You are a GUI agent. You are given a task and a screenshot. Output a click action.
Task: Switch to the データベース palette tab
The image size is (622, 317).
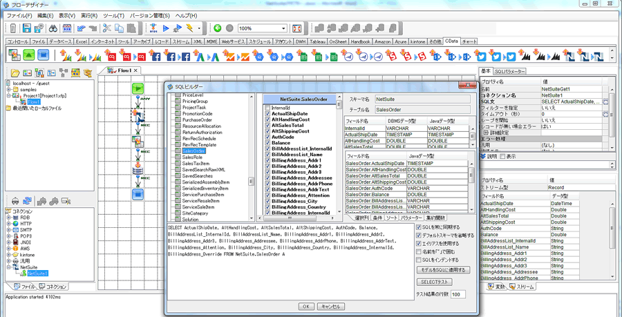point(60,41)
